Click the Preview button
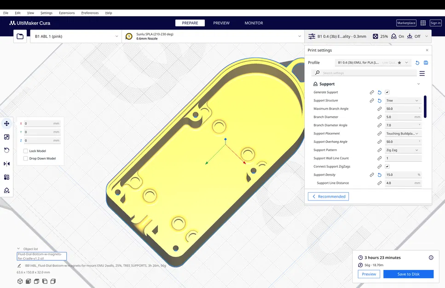This screenshot has height=288, width=445. (369, 274)
